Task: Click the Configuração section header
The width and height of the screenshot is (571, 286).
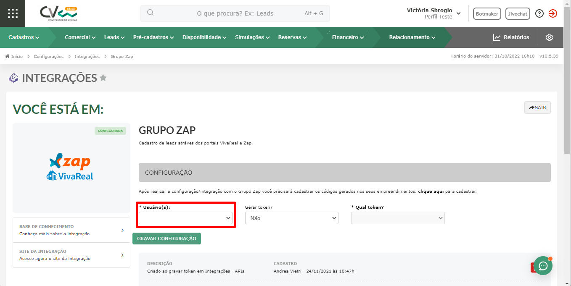Action: click(x=345, y=173)
